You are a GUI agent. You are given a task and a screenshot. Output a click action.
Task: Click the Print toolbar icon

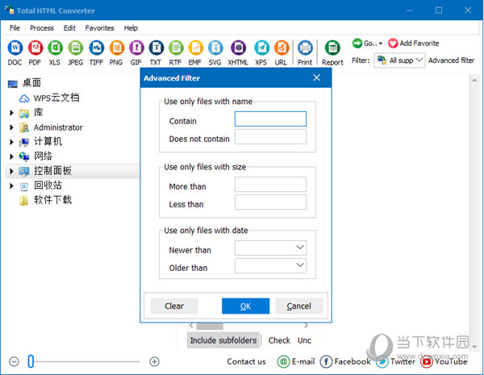[305, 48]
